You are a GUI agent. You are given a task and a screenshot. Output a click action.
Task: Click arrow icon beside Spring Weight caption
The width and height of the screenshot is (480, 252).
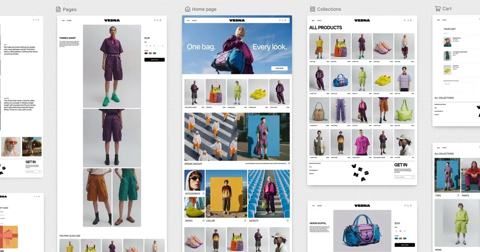click(x=288, y=164)
